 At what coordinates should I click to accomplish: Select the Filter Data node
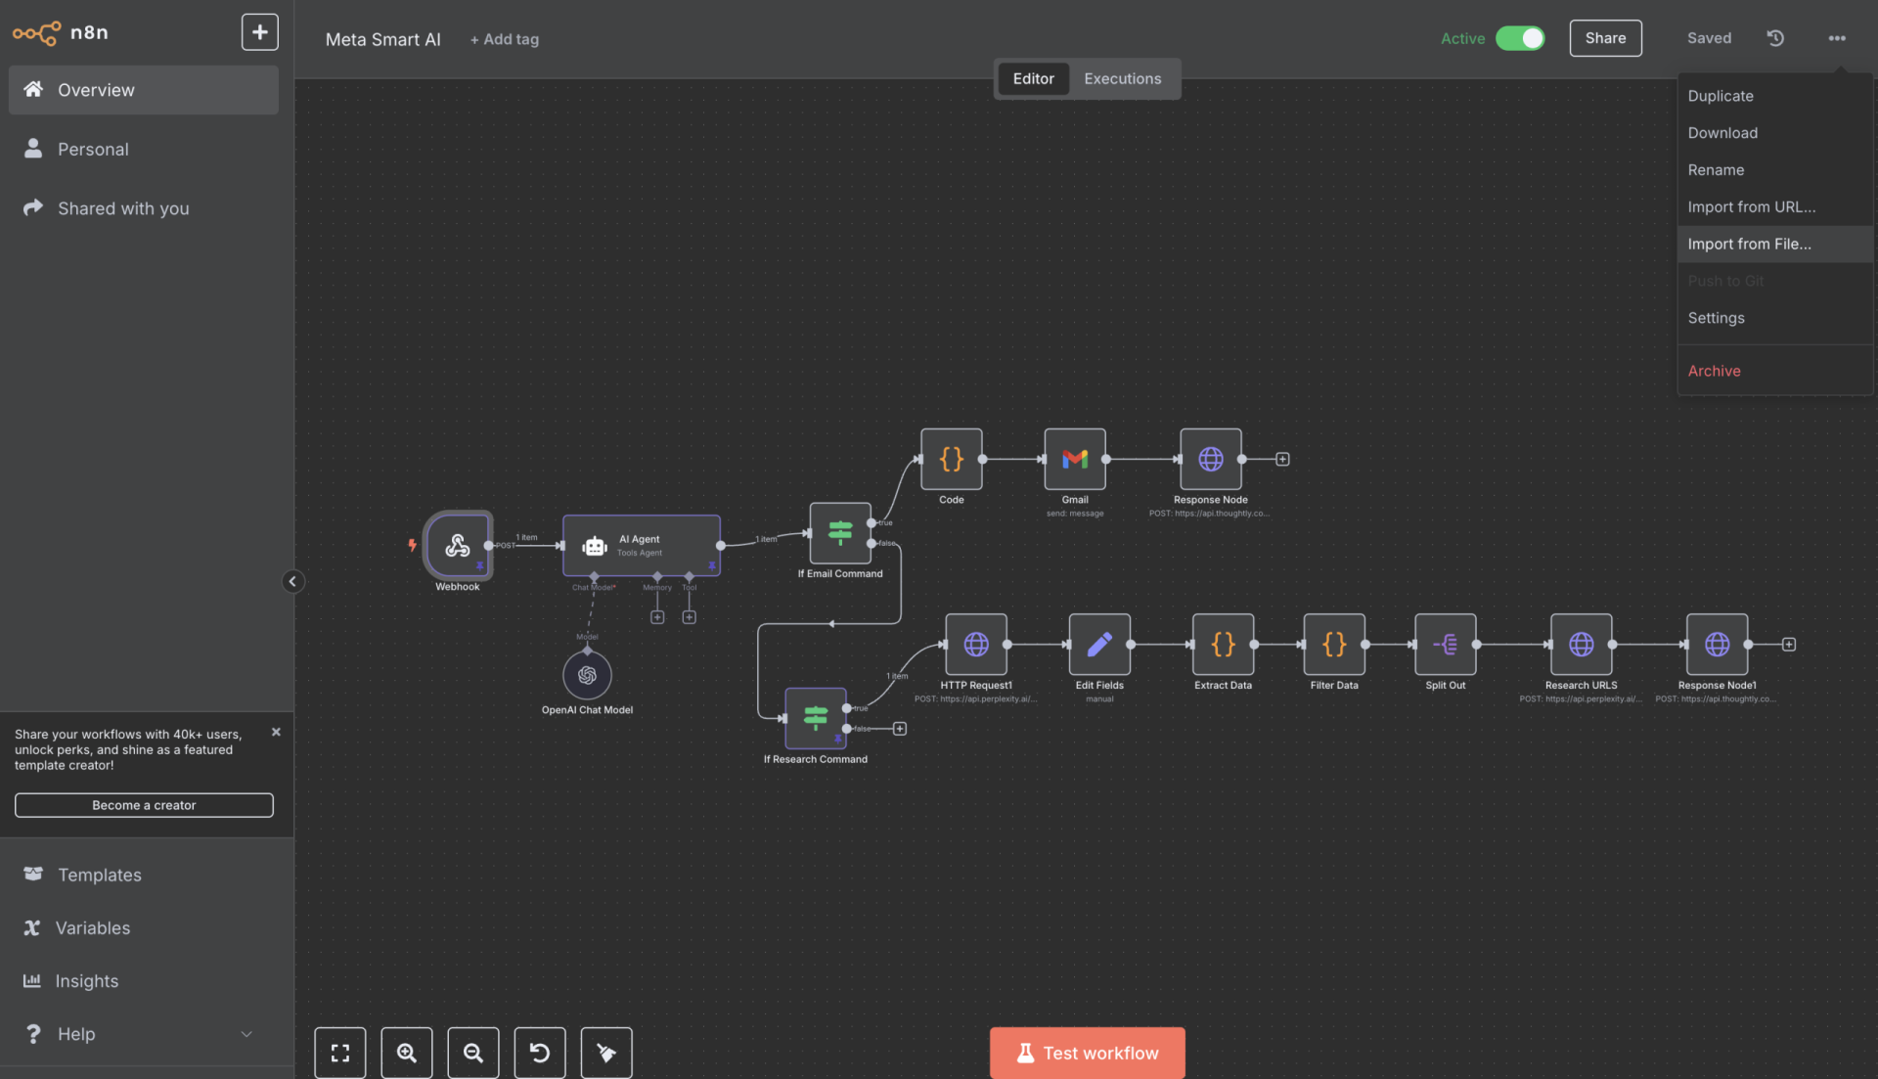point(1333,644)
